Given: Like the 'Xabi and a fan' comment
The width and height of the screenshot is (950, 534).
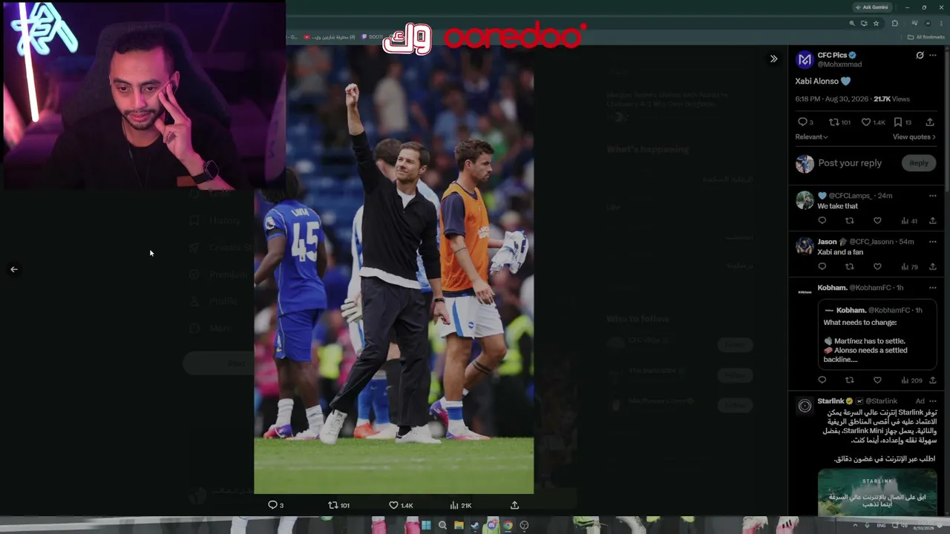Looking at the screenshot, I should (877, 267).
